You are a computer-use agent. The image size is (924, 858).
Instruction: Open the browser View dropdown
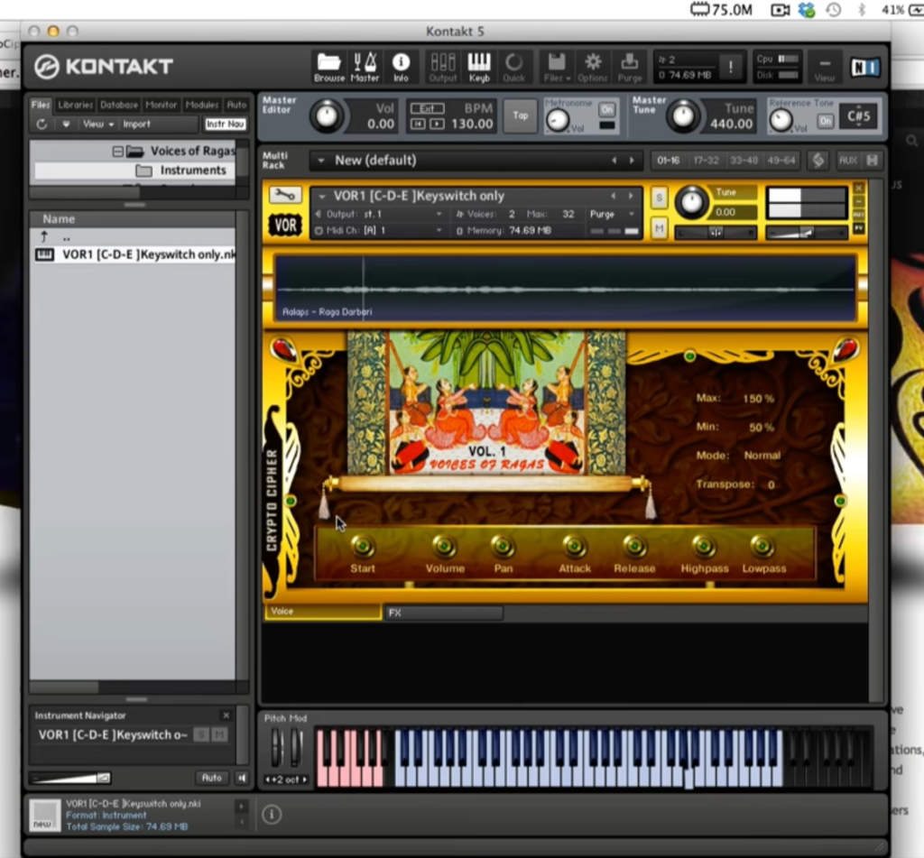98,125
